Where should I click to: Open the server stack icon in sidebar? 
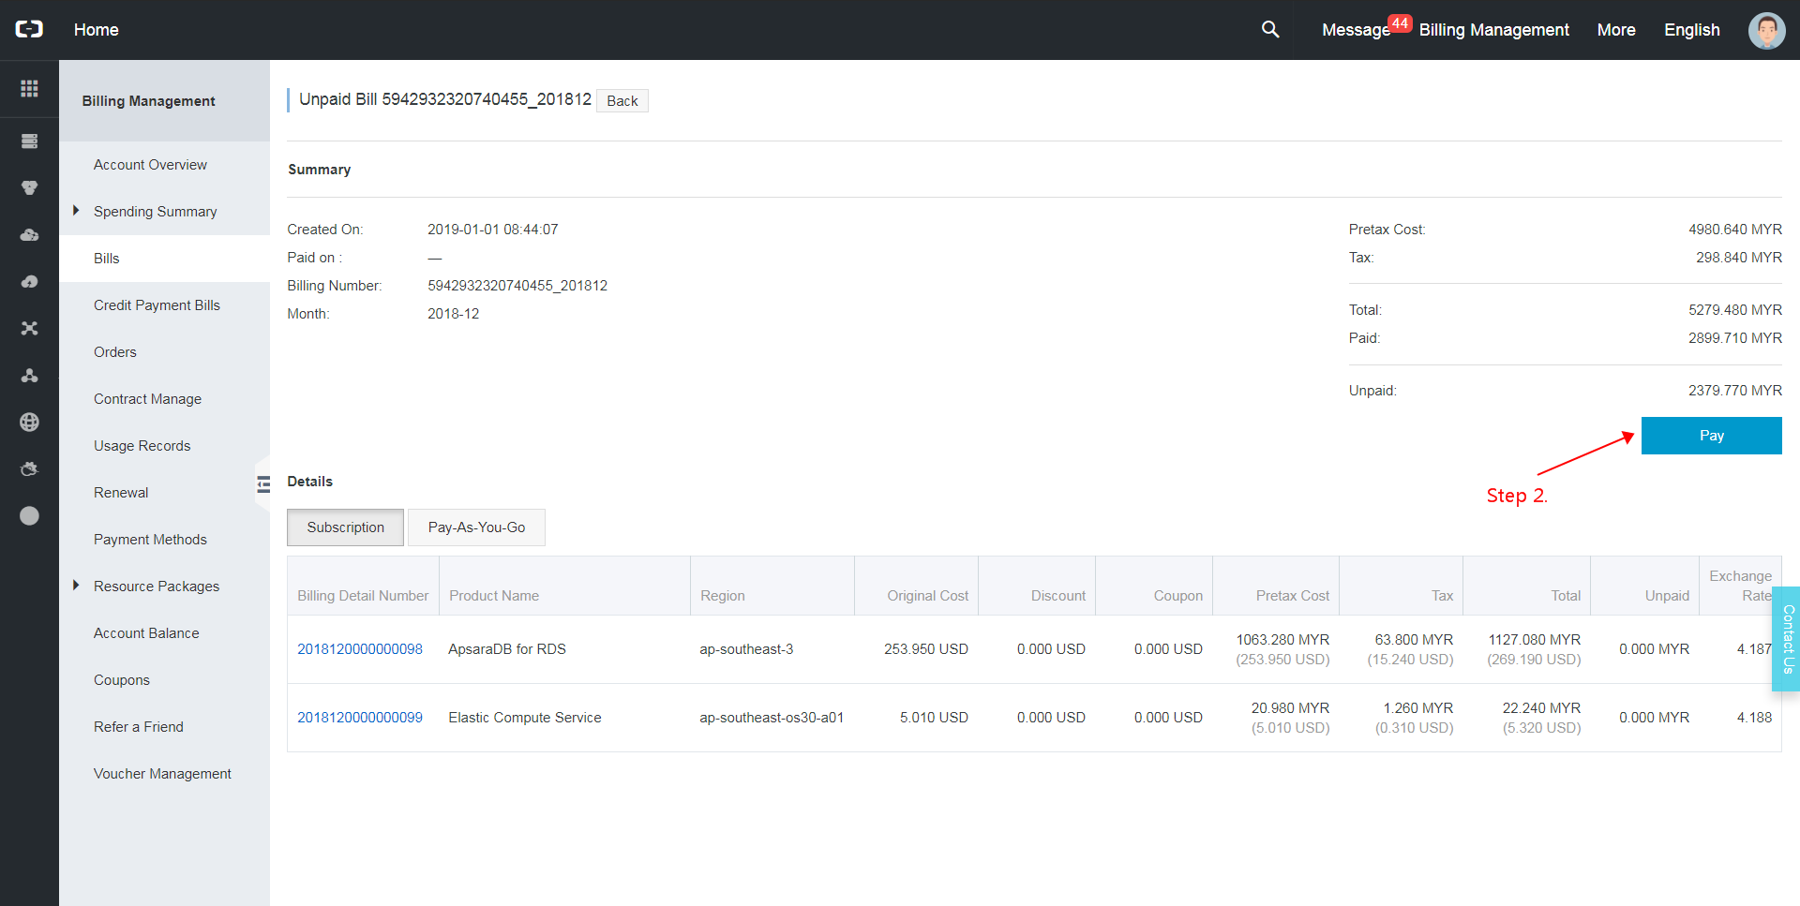29,141
